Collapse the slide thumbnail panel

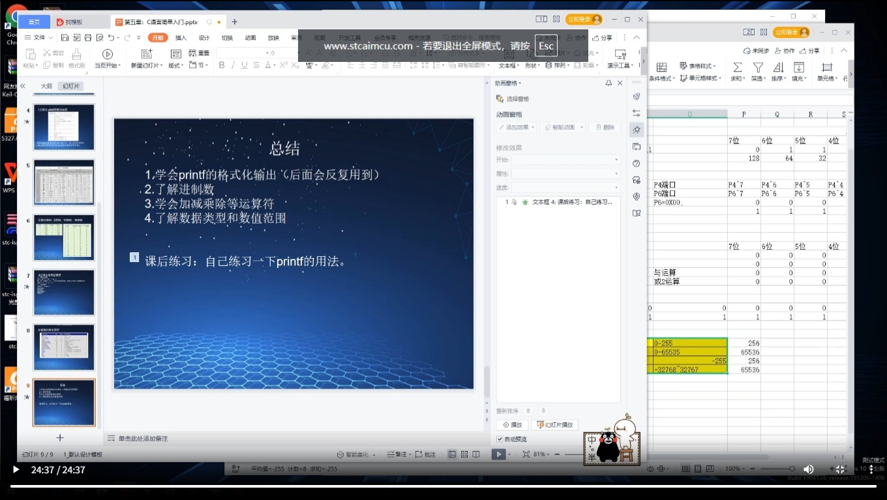tap(23, 86)
